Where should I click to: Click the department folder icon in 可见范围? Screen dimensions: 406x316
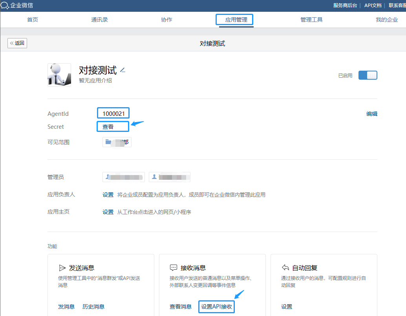[x=108, y=142]
